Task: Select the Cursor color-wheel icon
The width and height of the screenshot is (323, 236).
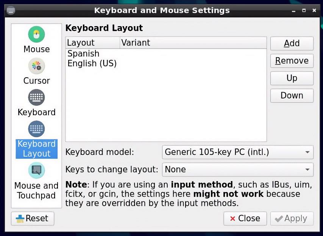Action: tap(36, 66)
